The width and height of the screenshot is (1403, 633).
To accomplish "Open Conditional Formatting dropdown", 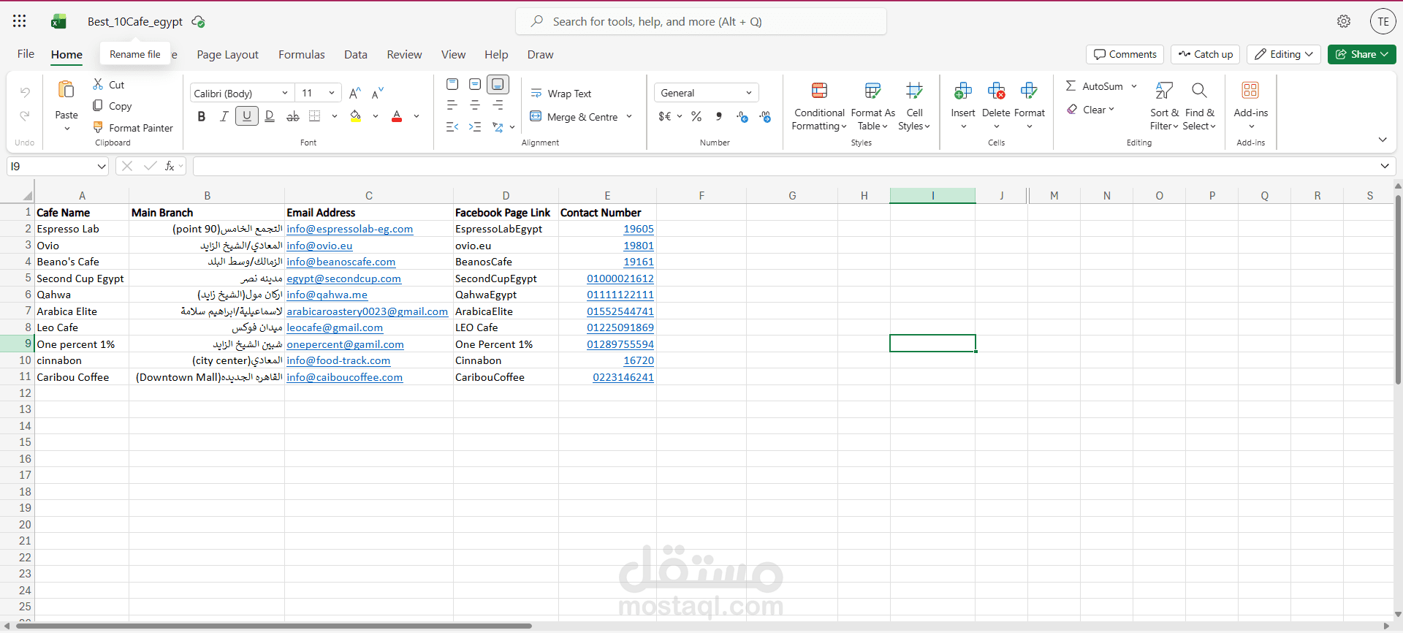I will coord(819,105).
